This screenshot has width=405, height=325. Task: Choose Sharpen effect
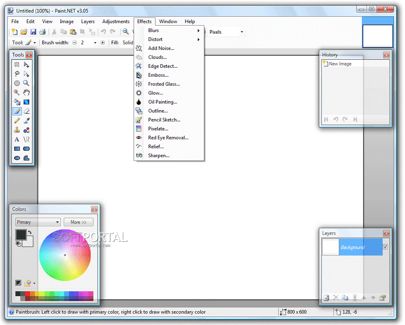(169, 155)
